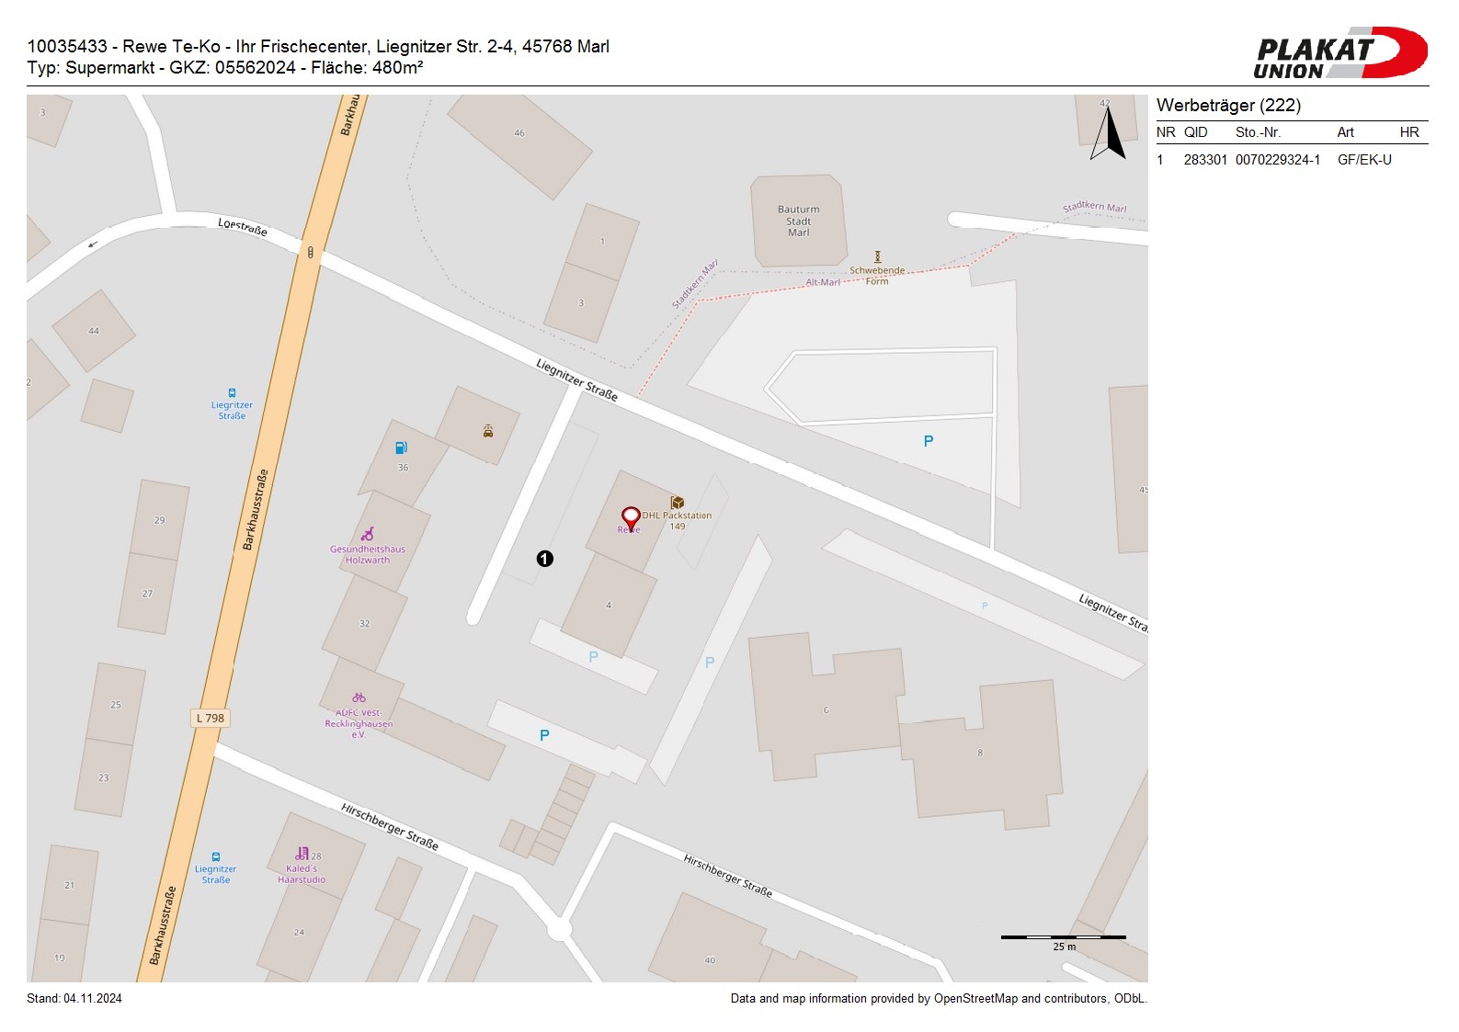
Task: Click the brown car icon near building 36
Action: pos(488,430)
